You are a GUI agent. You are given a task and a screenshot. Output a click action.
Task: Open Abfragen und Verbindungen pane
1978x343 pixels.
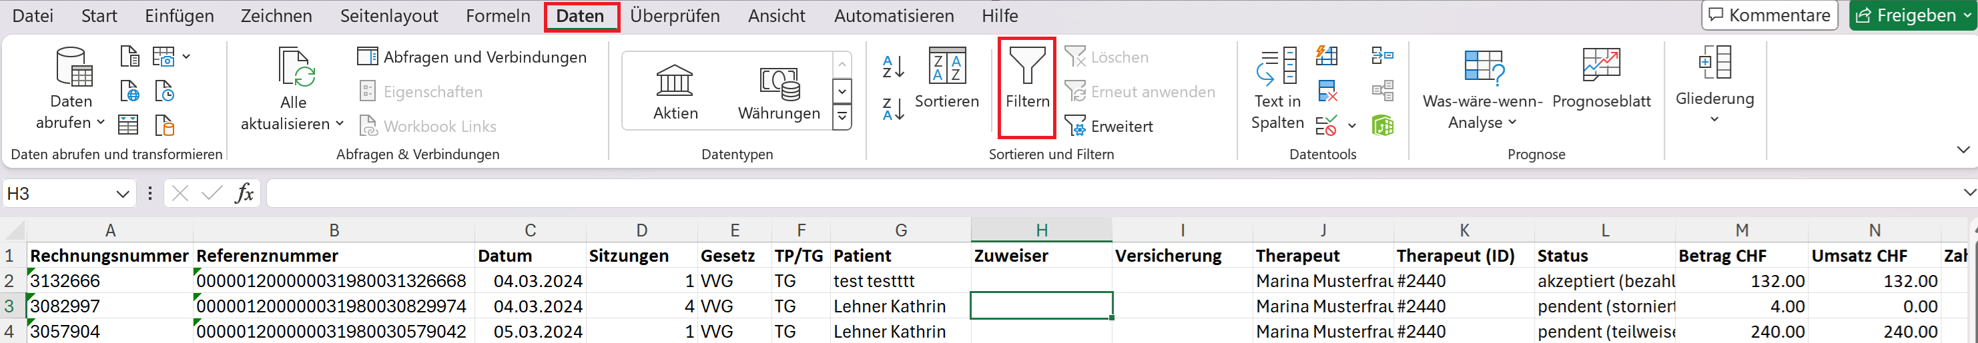click(472, 57)
